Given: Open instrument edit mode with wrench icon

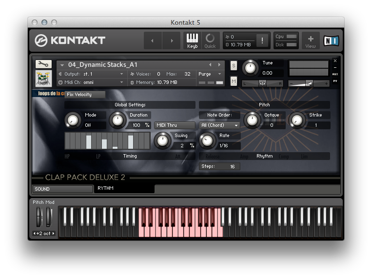Looking at the screenshot, I should (43, 64).
